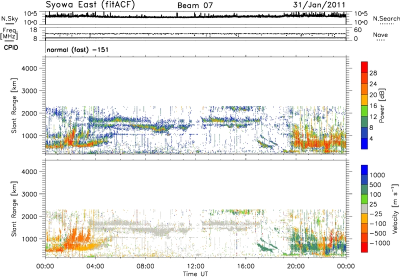
Task: Select the "normal (fast) -151" mode text
Action: click(x=77, y=49)
